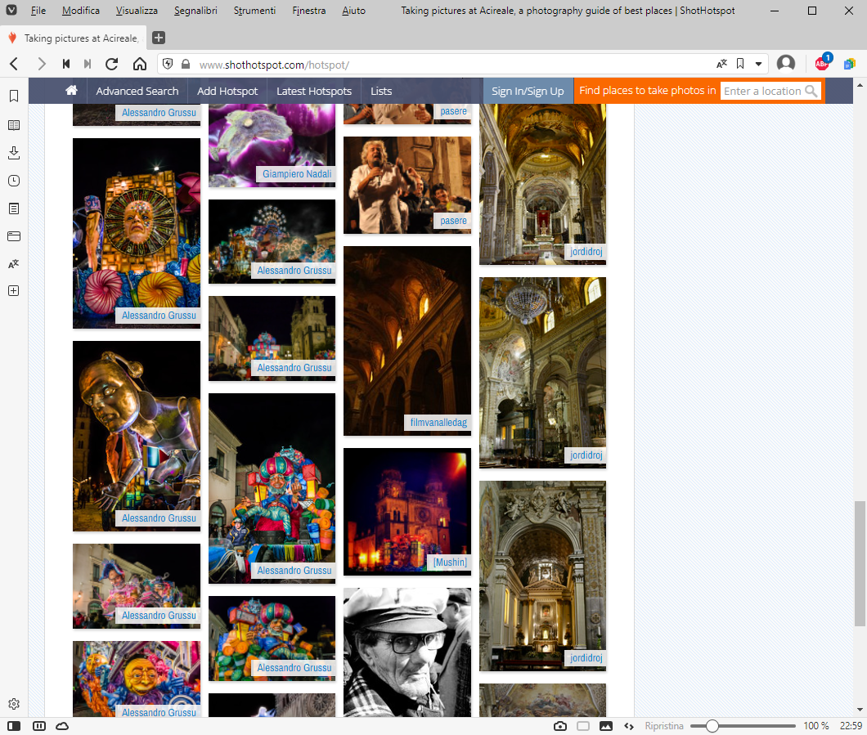
Task: Open the Adblock Plus extension
Action: (823, 63)
